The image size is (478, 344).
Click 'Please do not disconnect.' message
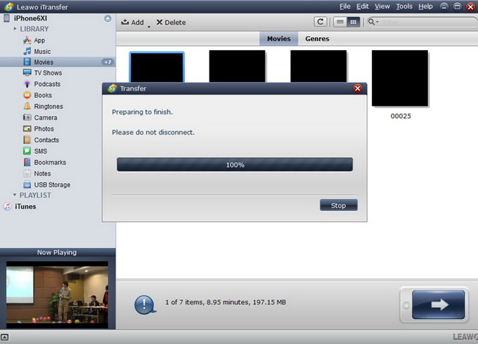[x=153, y=132]
